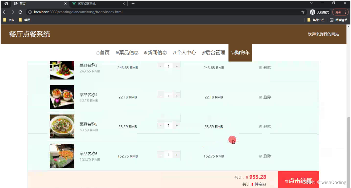Increase quantity of 菜品名称3 with plus button

[x=177, y=66]
